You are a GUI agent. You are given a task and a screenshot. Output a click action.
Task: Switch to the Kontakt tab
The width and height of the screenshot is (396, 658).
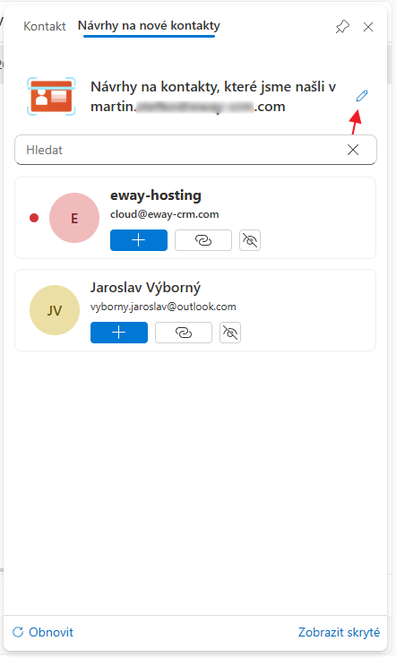(45, 26)
